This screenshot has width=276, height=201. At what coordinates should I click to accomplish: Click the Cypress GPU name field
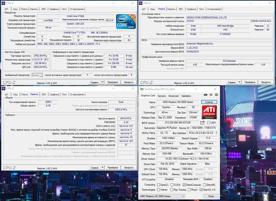166,107
